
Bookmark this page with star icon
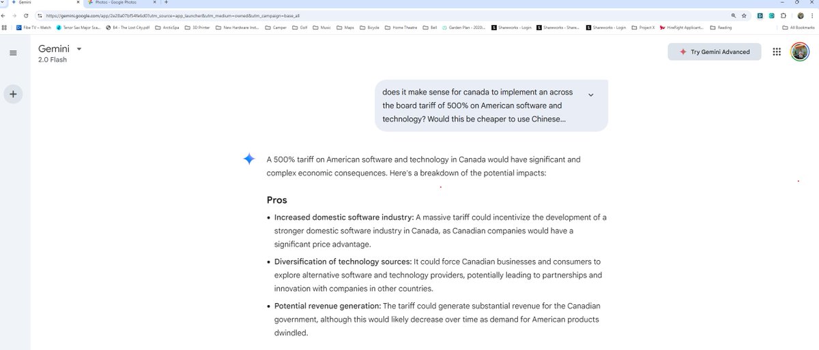[744, 15]
